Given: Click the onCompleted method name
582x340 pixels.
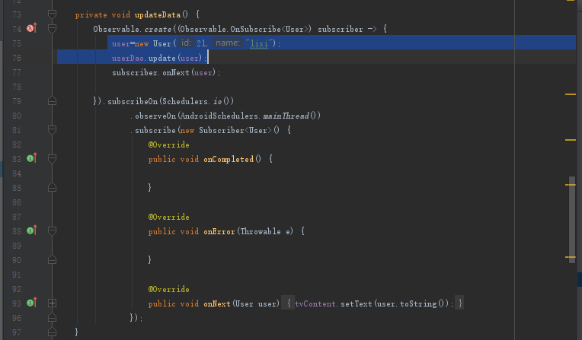Looking at the screenshot, I should tap(229, 160).
